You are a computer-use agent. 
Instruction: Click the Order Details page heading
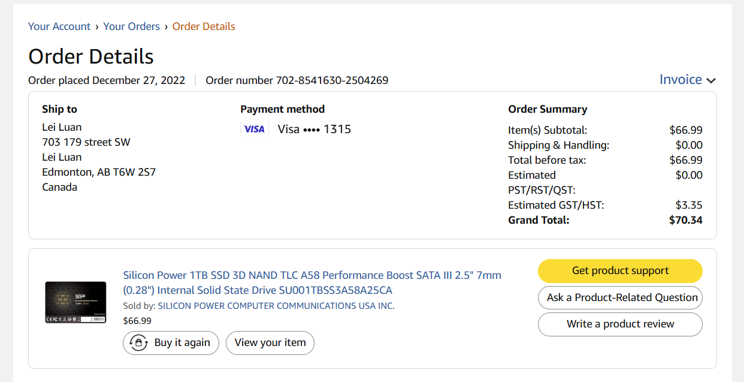tap(91, 56)
